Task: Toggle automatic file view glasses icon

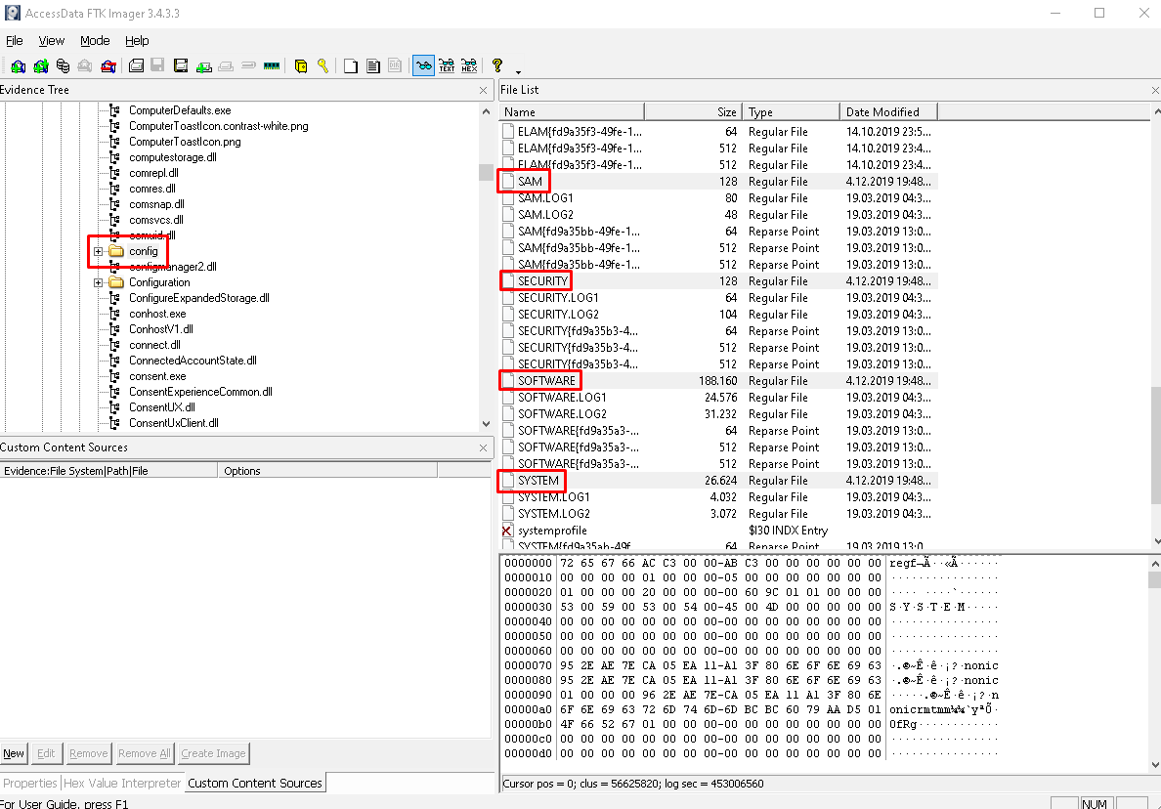Action: 423,65
